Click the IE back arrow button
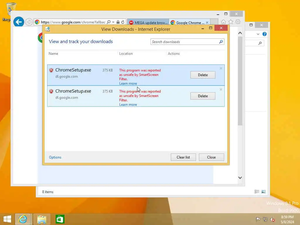This screenshot has height=225, width=300. [x=18, y=22]
